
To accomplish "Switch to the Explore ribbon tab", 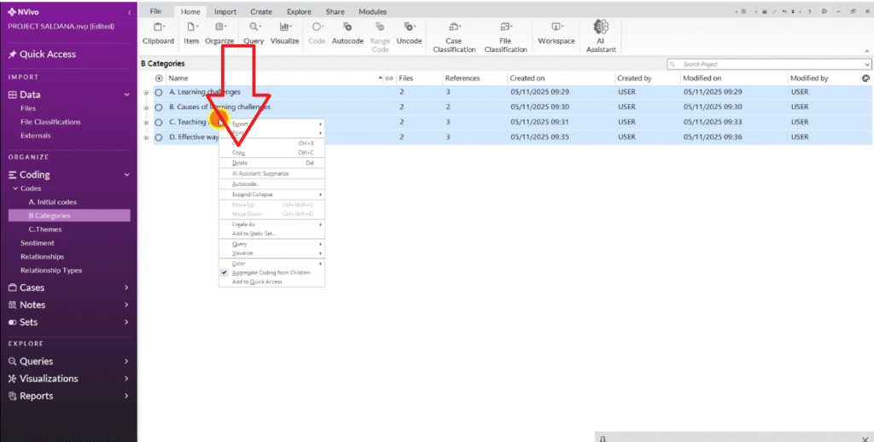I will (299, 12).
